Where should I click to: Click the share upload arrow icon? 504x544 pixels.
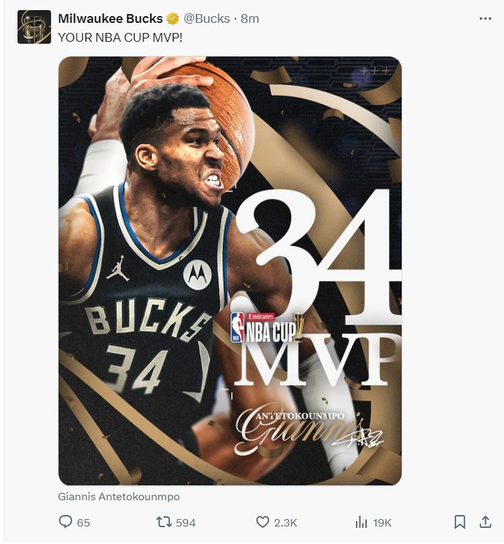485,522
